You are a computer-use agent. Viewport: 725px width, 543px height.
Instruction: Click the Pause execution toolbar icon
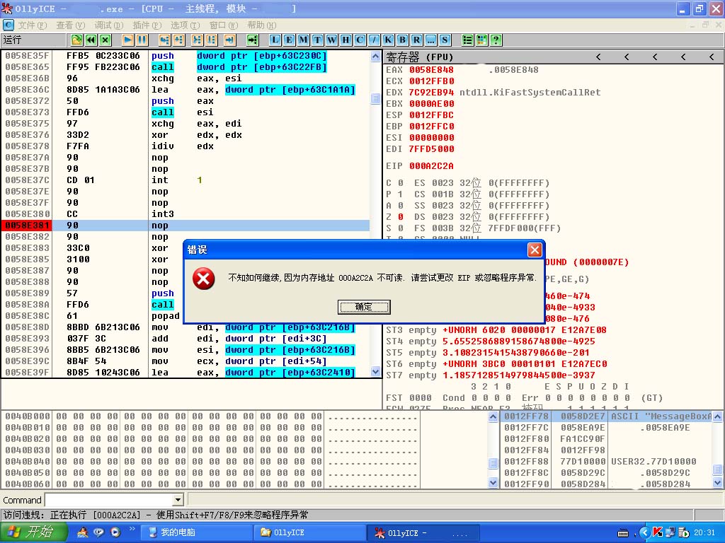tap(142, 40)
